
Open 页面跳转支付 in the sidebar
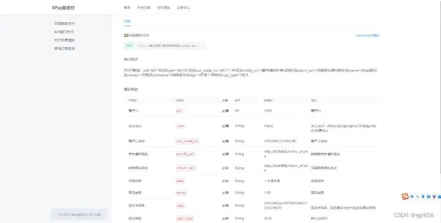[64, 23]
